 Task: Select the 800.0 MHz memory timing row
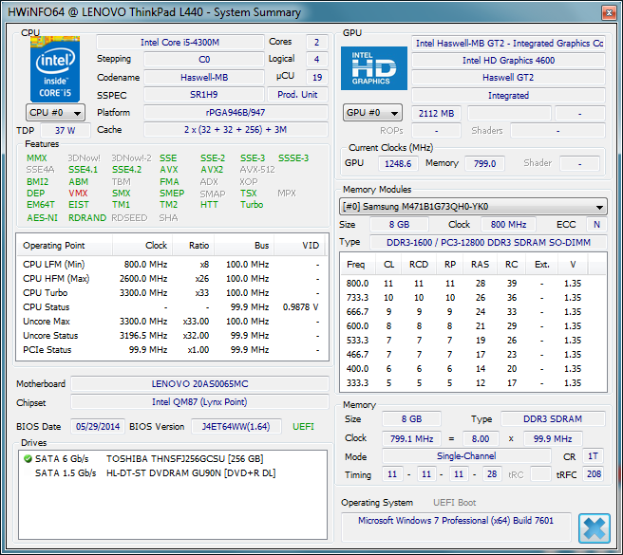click(473, 283)
